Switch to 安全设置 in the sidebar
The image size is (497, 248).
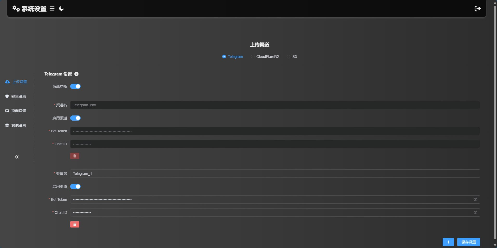18,96
